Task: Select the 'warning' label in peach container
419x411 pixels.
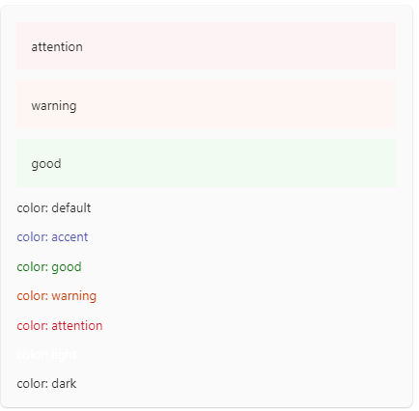Action: tap(54, 106)
